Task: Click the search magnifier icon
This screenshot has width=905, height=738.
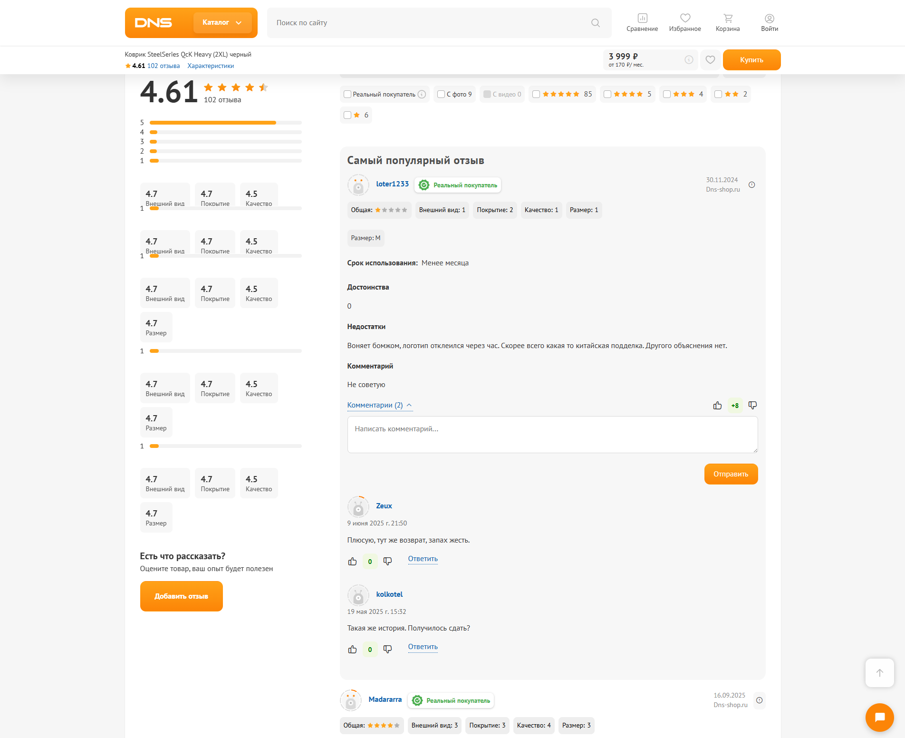Action: click(596, 23)
